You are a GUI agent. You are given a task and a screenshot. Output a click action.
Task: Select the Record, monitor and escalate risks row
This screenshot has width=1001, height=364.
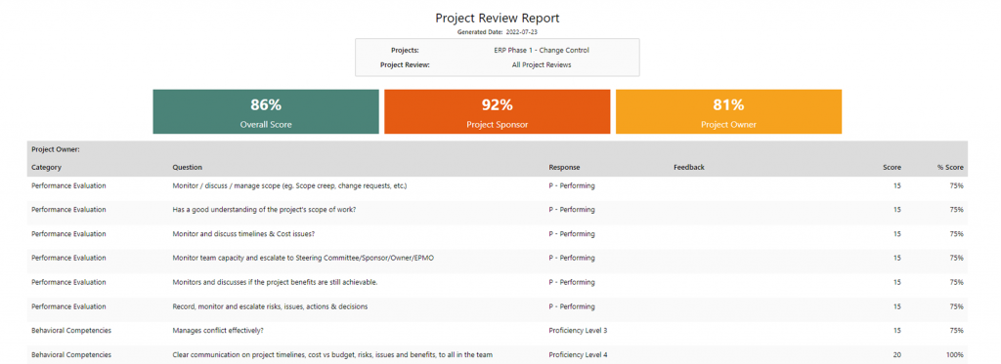click(498, 306)
